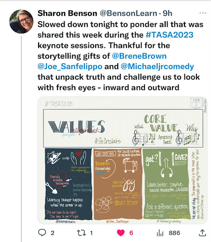Image resolution: width=211 pixels, height=242 pixels.
Task: Enlarge the sketchnote image attachment
Action: click(122, 160)
